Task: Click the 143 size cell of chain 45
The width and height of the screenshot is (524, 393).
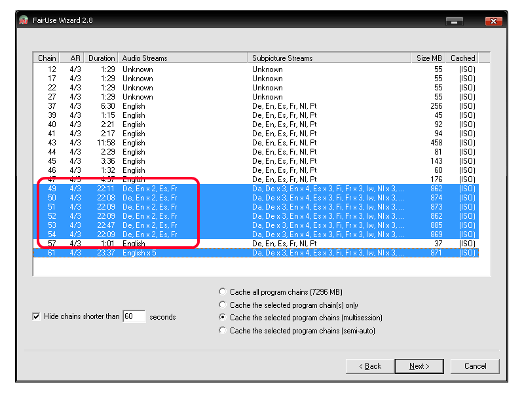Action: point(436,161)
